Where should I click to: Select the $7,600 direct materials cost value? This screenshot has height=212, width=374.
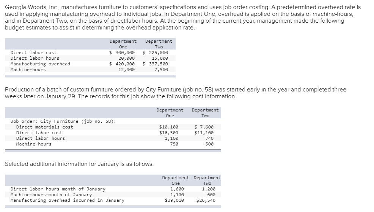coord(204,127)
